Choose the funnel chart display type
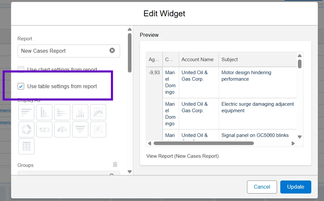The height and width of the screenshot is (201, 324). click(80, 129)
